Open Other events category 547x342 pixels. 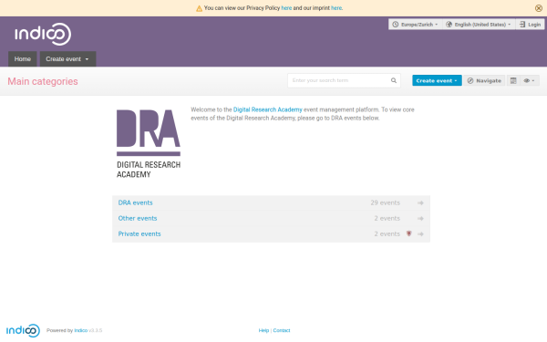pyautogui.click(x=138, y=219)
